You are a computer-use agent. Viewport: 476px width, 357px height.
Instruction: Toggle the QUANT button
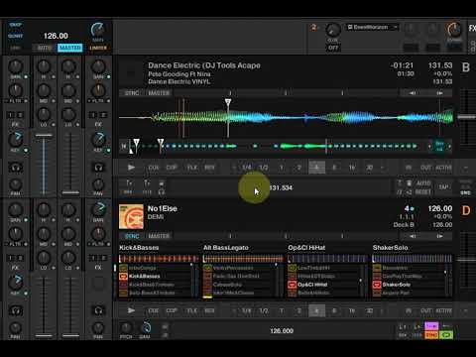(x=16, y=36)
